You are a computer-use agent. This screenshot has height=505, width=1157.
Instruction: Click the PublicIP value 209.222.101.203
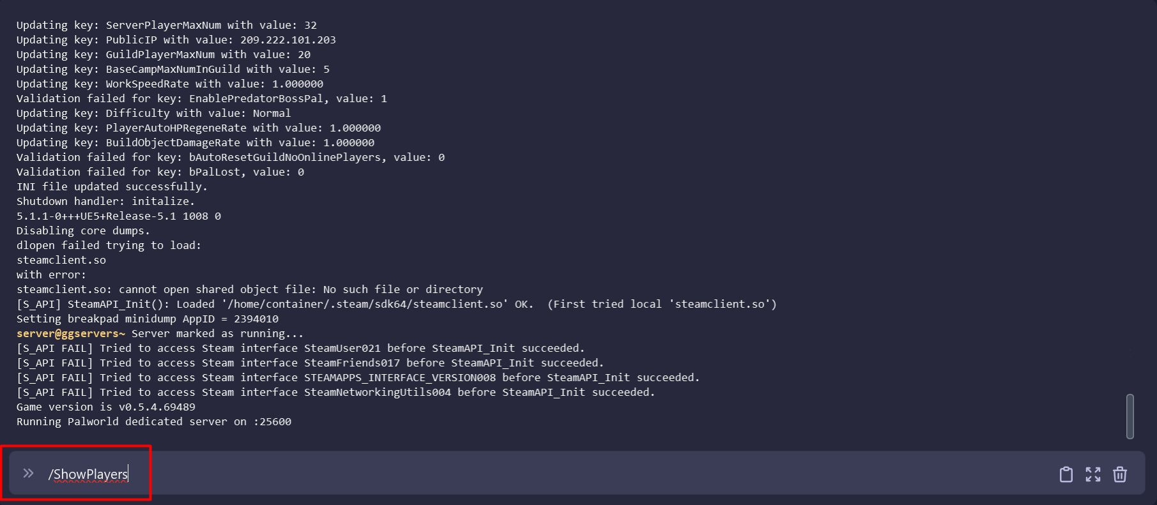click(287, 40)
